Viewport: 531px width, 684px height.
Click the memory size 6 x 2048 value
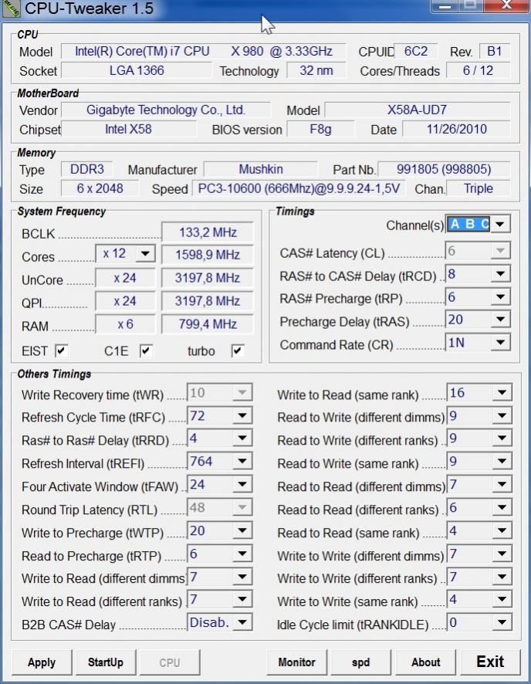point(100,188)
